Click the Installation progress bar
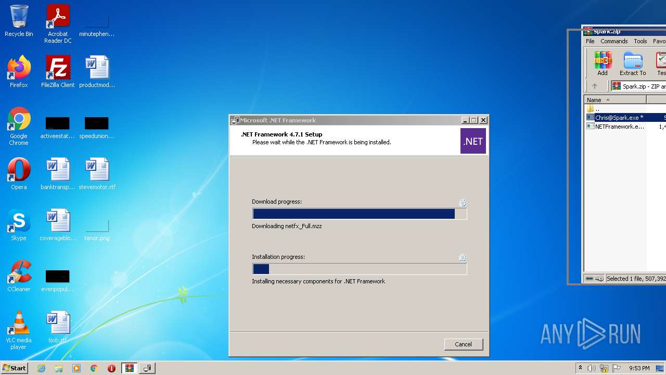The height and width of the screenshot is (375, 666). (x=360, y=269)
